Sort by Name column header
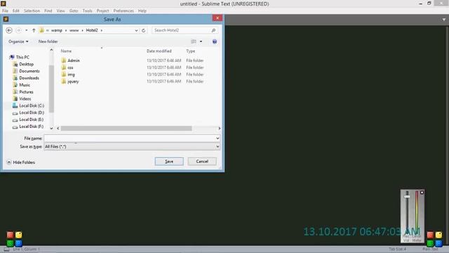The image size is (449, 253). coord(66,51)
